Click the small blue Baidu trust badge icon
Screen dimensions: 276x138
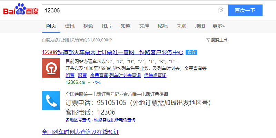pyautogui.click(x=98, y=82)
